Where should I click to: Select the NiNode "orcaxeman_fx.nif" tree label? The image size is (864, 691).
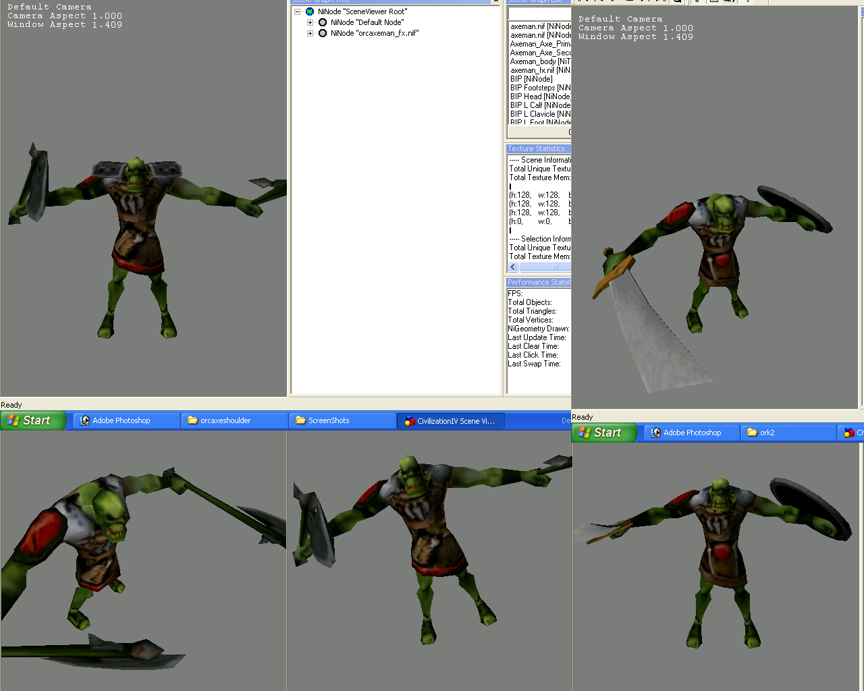(375, 33)
